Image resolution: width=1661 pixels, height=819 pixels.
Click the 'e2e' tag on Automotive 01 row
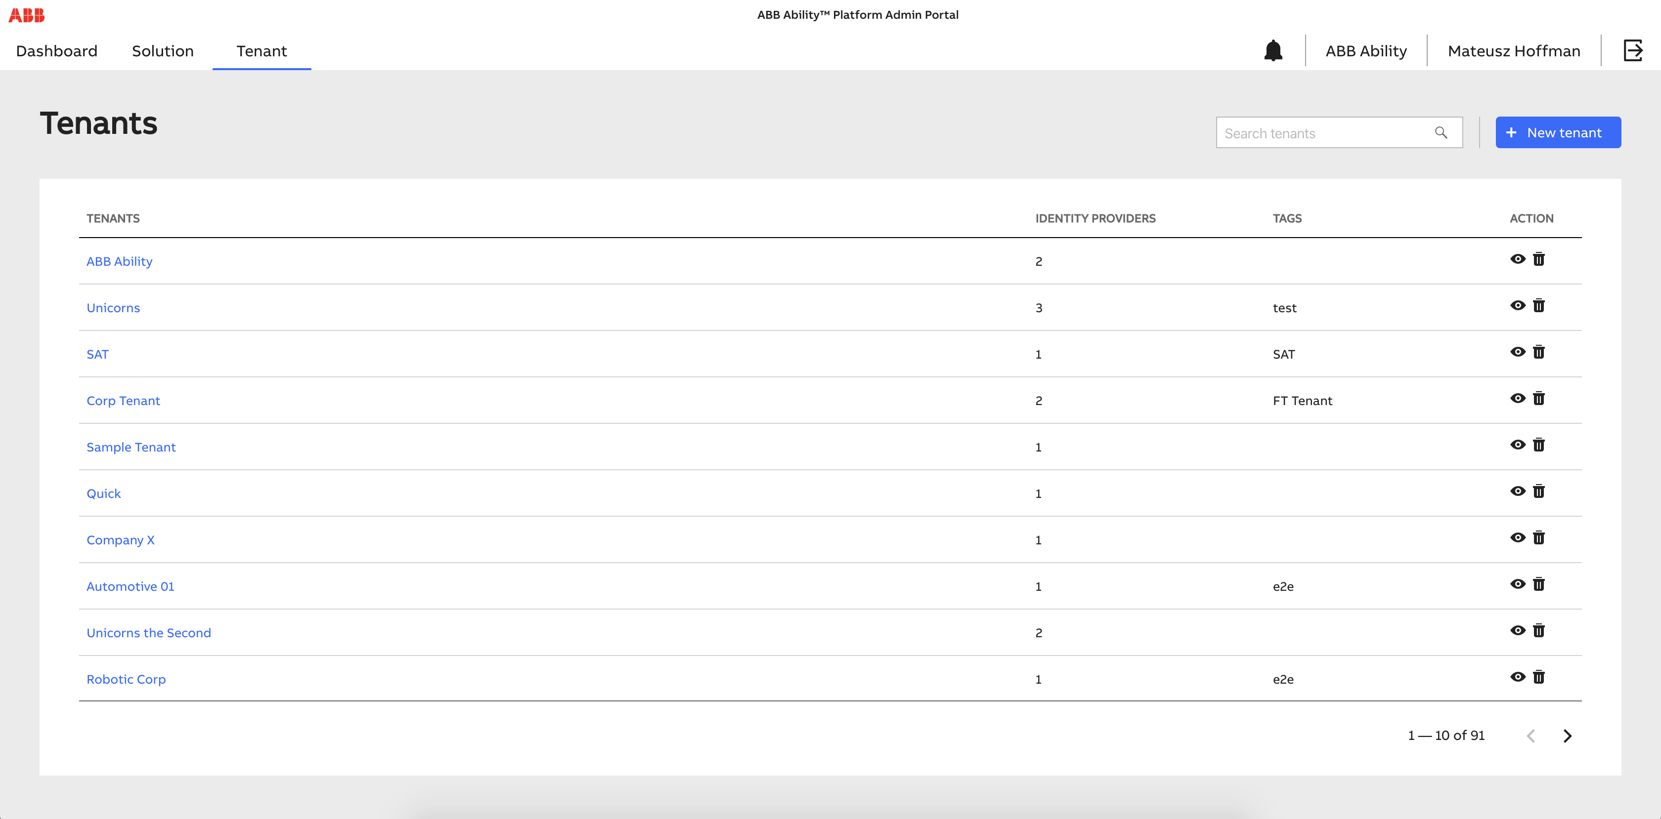pos(1283,586)
